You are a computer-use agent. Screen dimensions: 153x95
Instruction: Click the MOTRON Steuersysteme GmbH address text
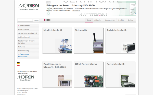click(x=28, y=89)
